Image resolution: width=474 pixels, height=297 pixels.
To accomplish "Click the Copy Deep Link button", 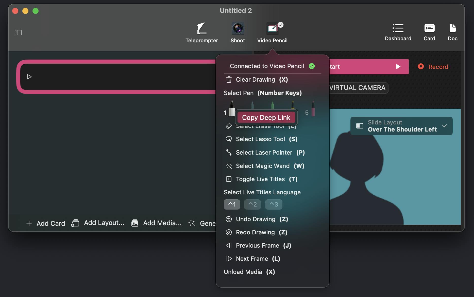I will tap(266, 118).
